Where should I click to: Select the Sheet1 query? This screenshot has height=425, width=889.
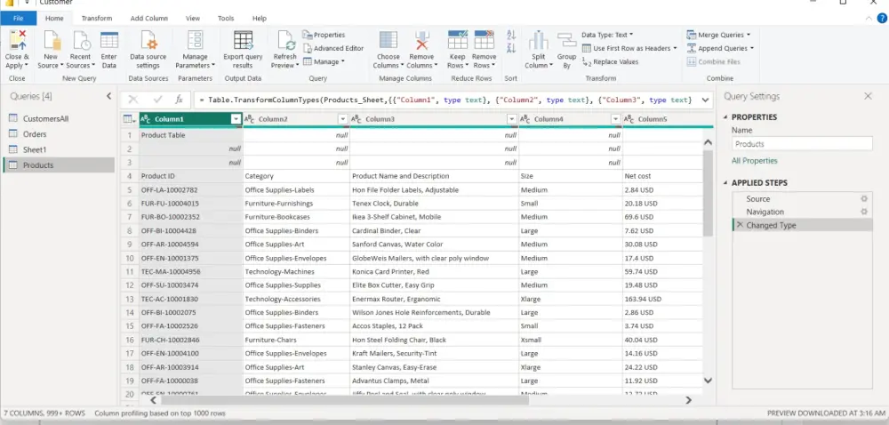coord(59,149)
